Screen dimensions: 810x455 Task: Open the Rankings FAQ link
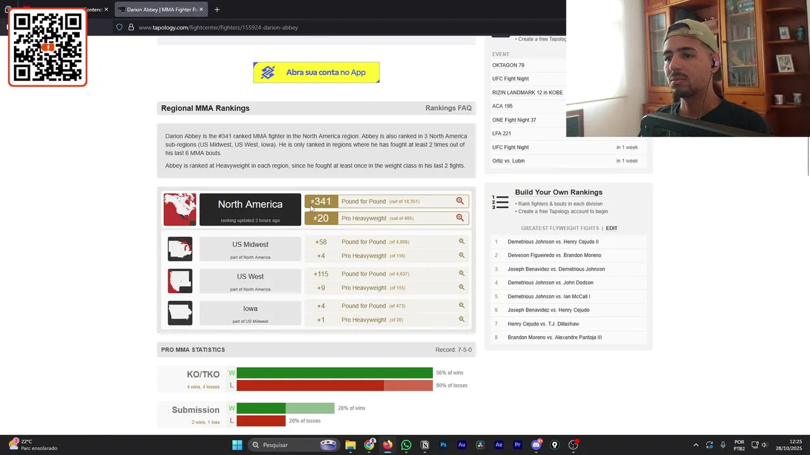448,108
